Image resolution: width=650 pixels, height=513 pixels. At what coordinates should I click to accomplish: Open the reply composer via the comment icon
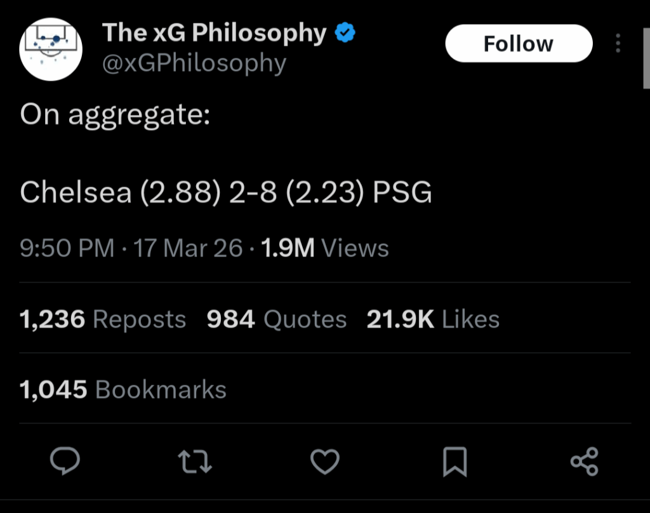(64, 463)
